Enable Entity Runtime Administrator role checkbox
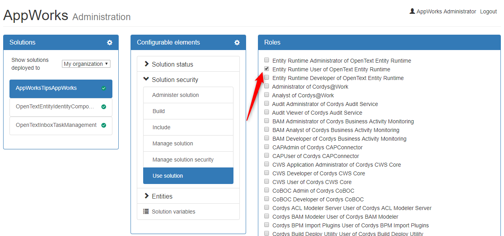Screen dimensions: 504x236 (267, 60)
